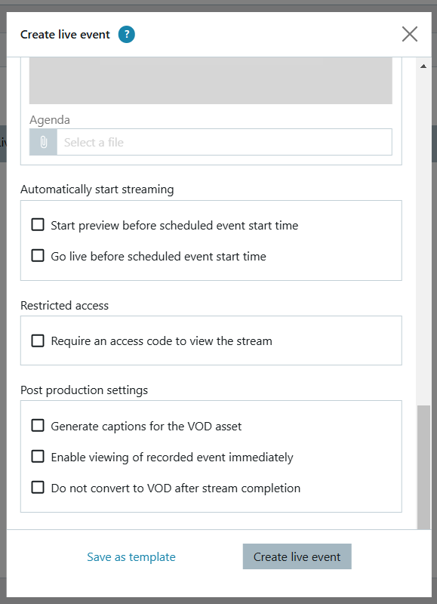Close the Create live event dialog
The image size is (437, 604).
click(x=410, y=34)
